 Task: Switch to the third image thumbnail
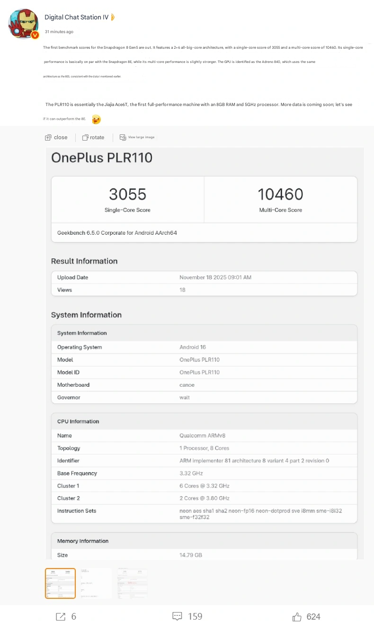133,583
